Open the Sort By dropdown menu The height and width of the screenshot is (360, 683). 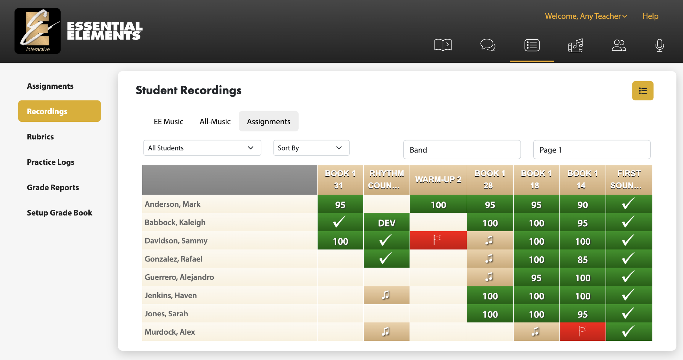click(x=311, y=148)
